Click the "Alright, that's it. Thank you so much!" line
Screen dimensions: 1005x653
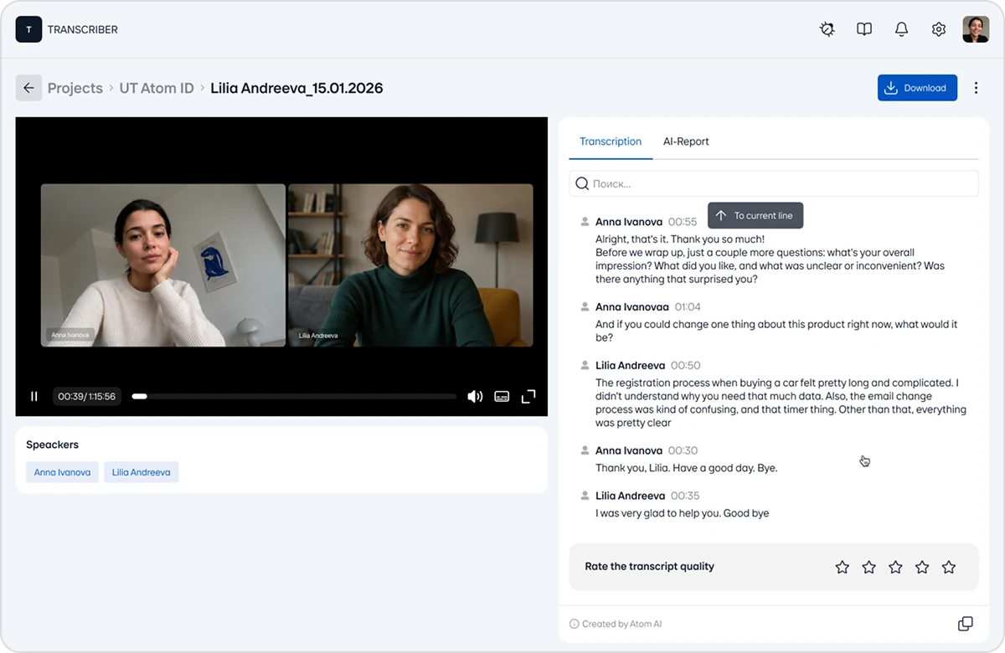coord(680,239)
